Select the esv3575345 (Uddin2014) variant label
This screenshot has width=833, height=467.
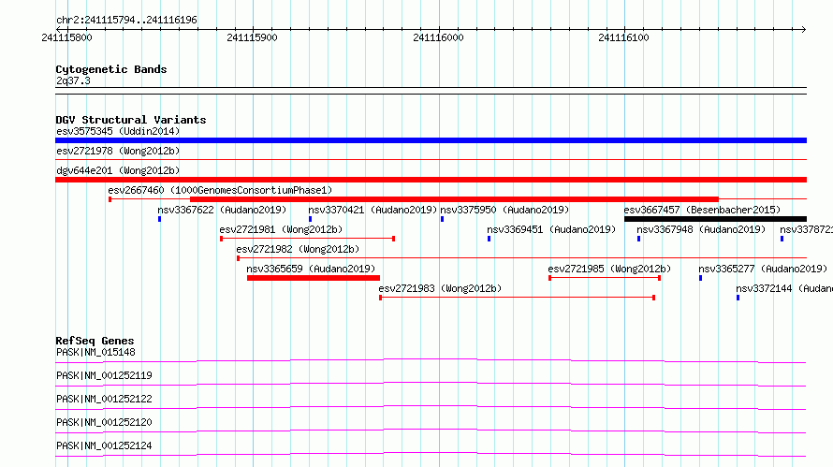tap(118, 131)
